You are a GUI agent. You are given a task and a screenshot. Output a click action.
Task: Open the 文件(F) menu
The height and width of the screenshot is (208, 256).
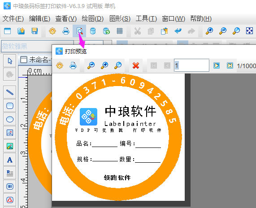click(x=13, y=19)
